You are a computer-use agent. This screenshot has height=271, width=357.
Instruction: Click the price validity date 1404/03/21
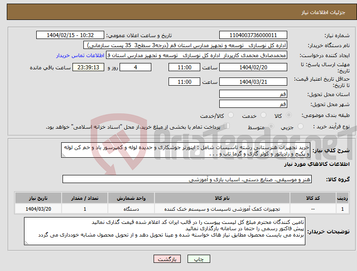[253, 82]
